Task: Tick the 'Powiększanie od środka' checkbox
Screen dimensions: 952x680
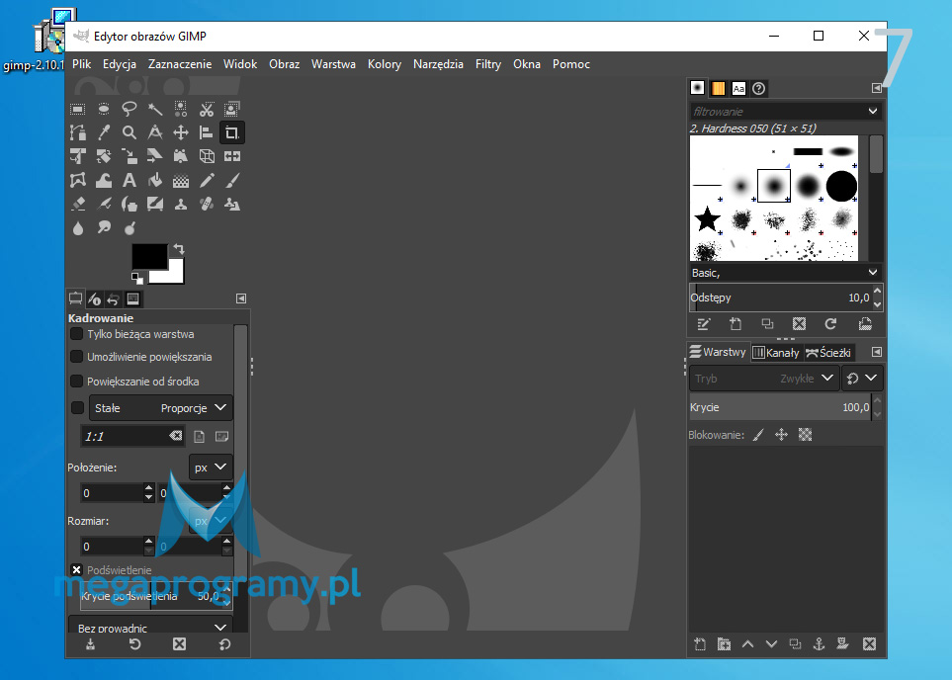Action: point(76,382)
